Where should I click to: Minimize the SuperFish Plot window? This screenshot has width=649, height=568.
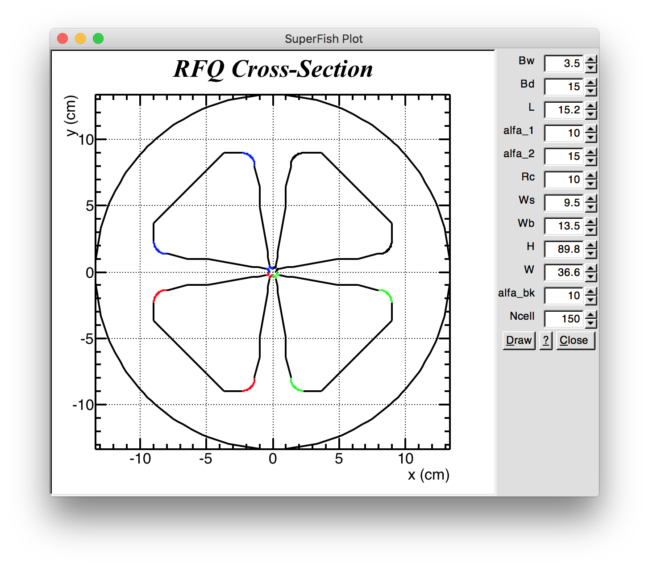tap(80, 39)
